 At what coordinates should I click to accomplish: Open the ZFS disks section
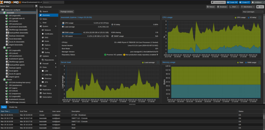(x=46, y=82)
